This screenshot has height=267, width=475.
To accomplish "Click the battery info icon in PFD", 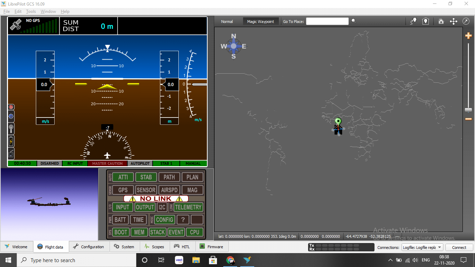I will point(11,141).
